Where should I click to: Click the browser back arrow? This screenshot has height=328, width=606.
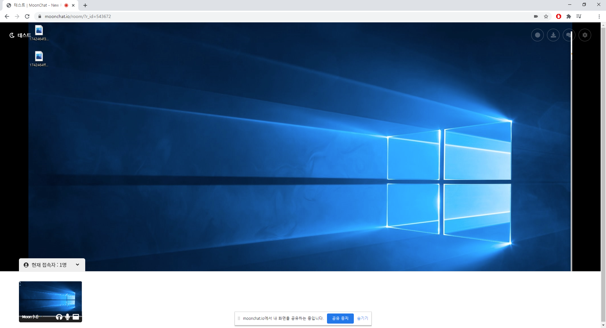(7, 16)
